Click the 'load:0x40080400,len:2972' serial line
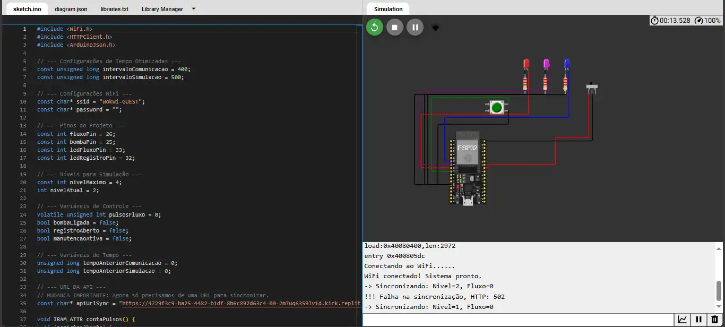The height and width of the screenshot is (327, 725). (x=410, y=246)
